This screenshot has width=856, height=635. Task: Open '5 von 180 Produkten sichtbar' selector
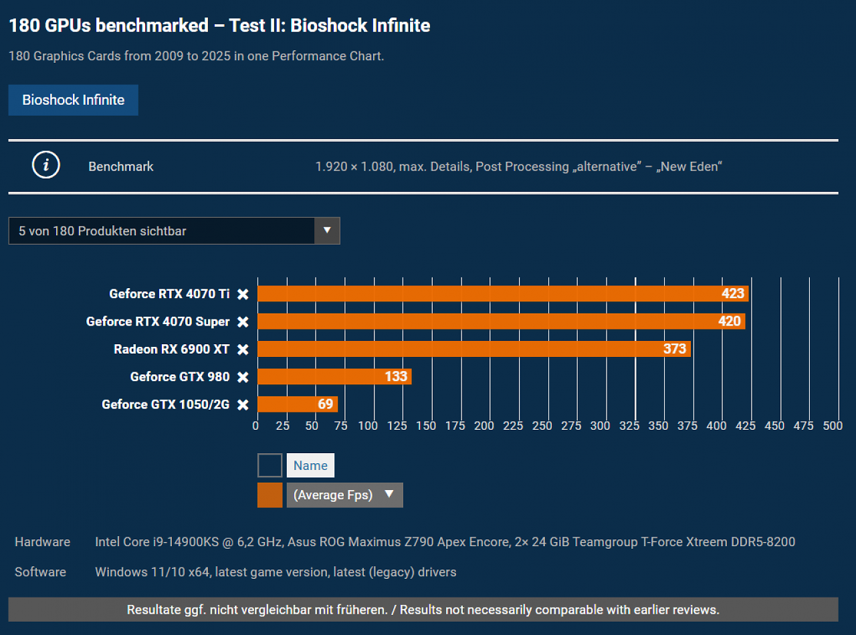174,231
